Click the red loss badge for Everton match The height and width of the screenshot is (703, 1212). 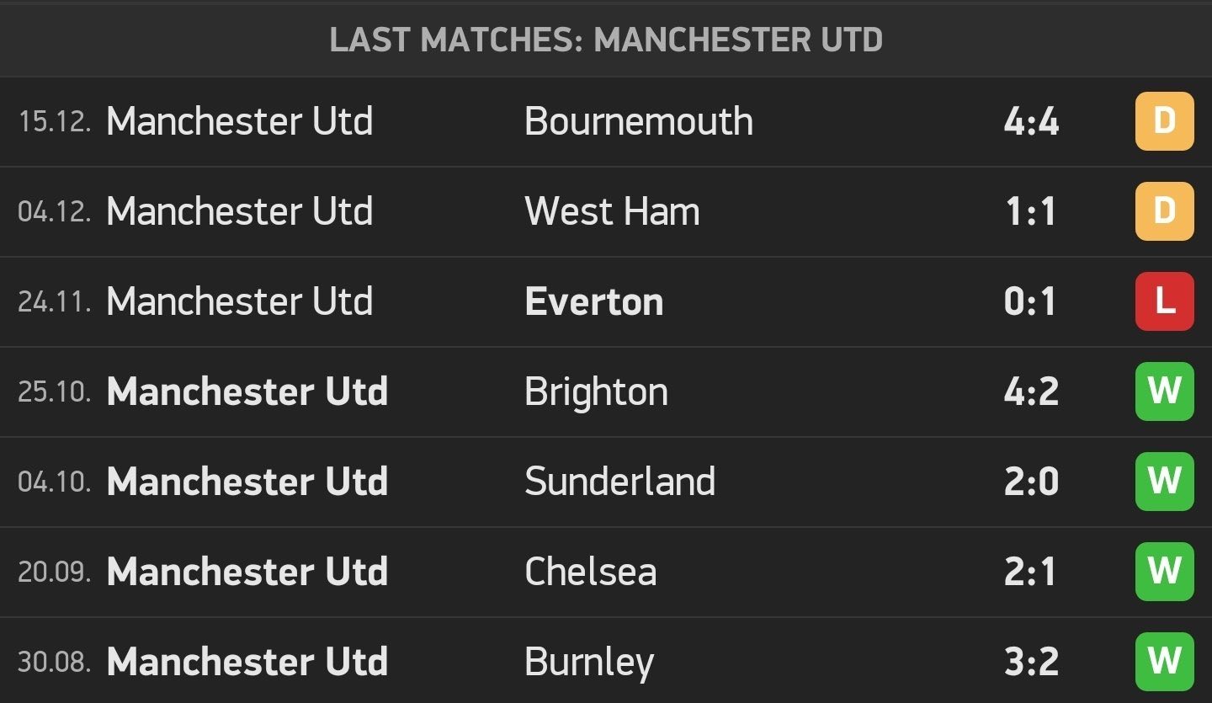[1164, 301]
